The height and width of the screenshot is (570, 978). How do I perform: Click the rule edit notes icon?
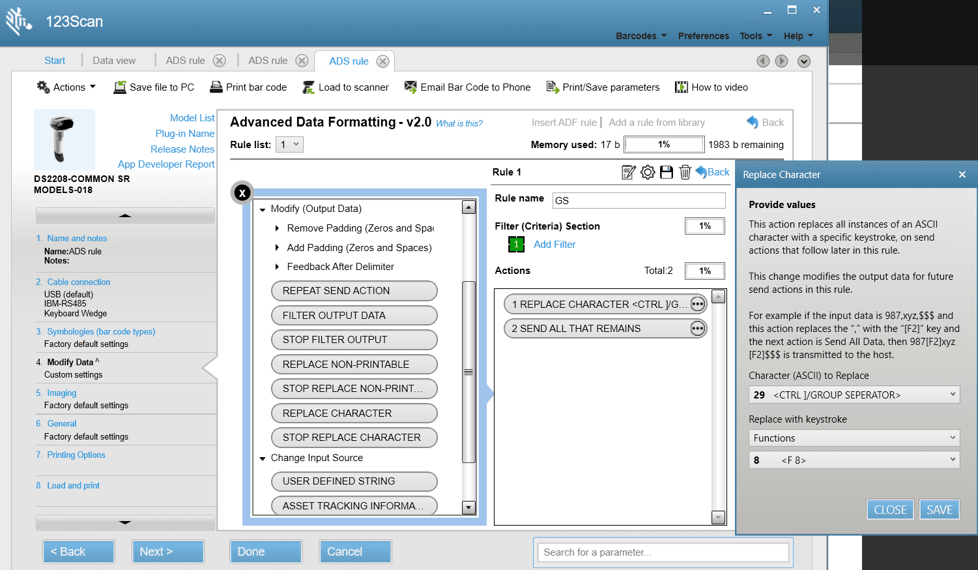[x=628, y=172]
